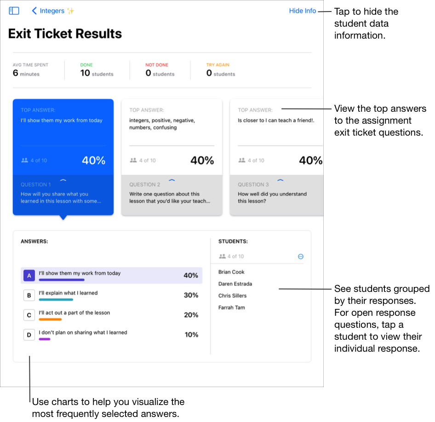
Task: Click the Hide Info button
Action: coord(302,11)
